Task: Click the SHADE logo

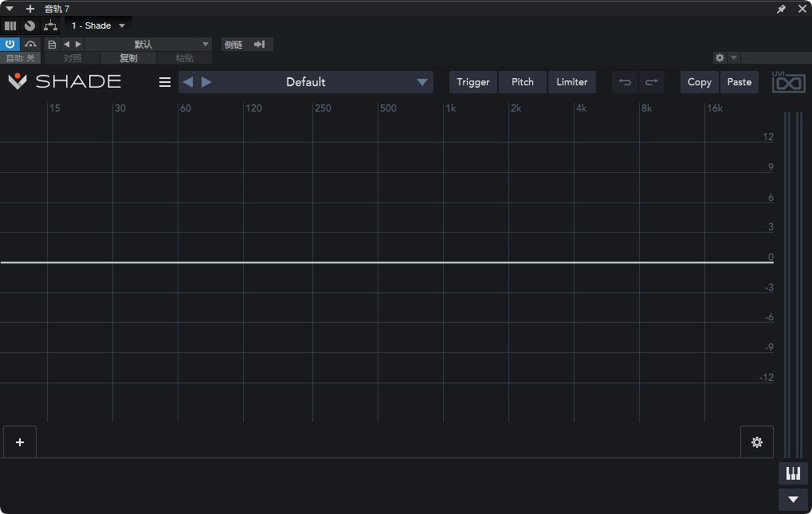Action: click(x=65, y=81)
